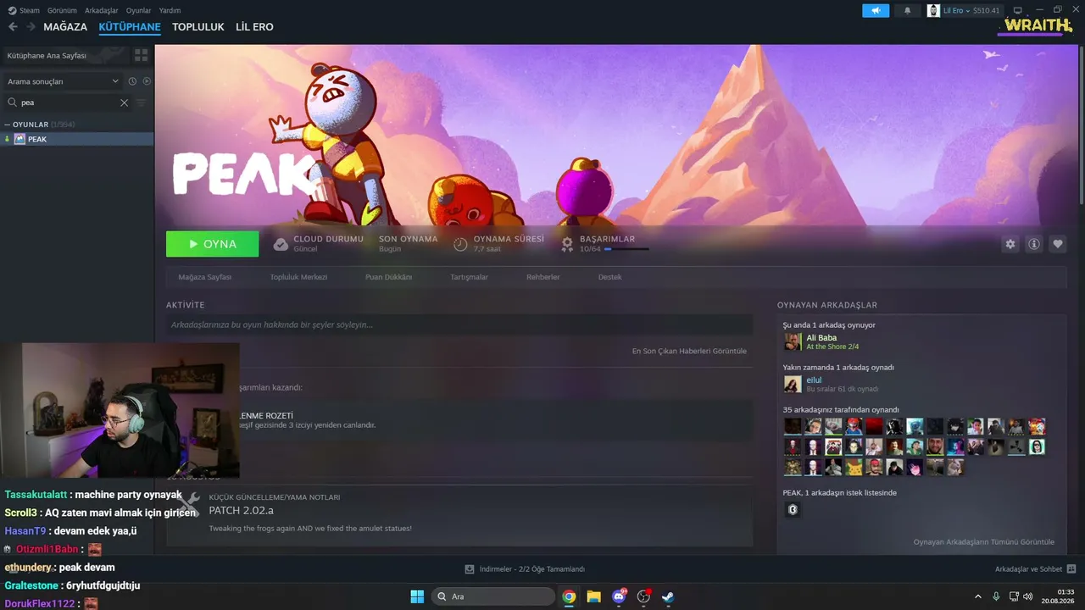Viewport: 1085px width, 610px height.
Task: Click the taskbar microphone icon
Action: [x=996, y=596]
